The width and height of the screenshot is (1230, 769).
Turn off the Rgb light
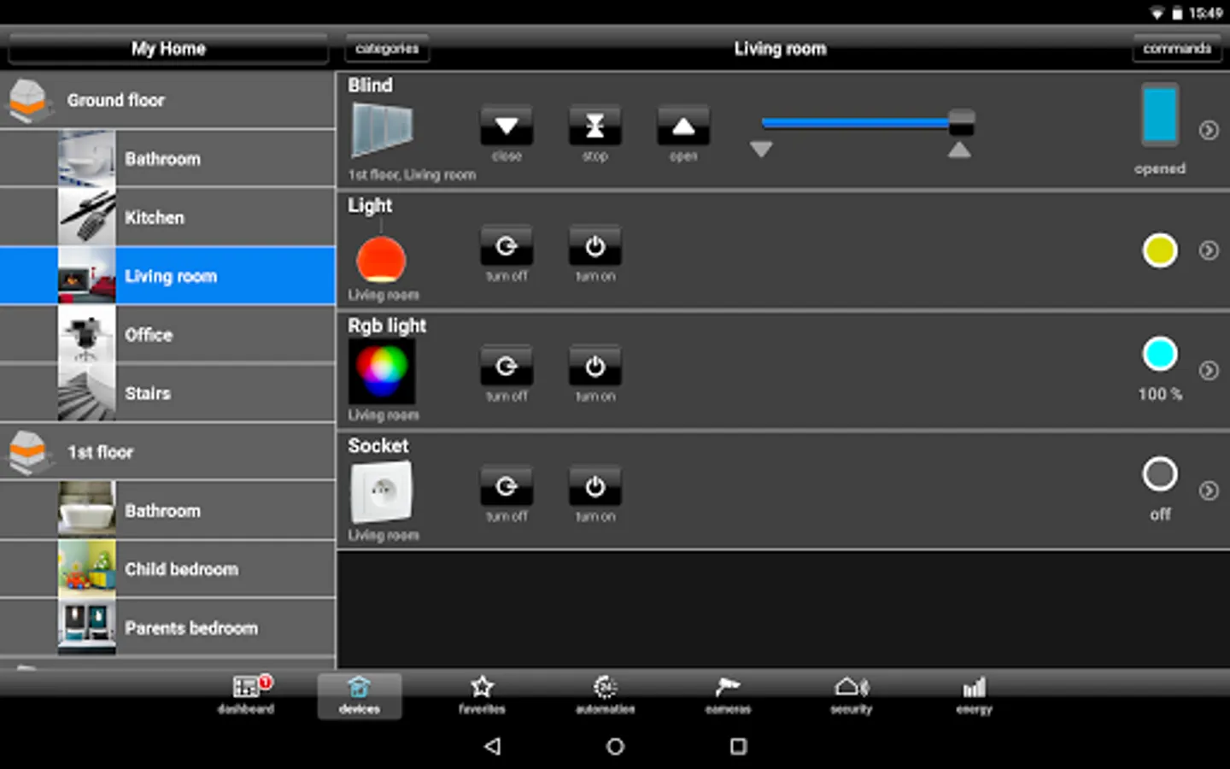click(507, 367)
